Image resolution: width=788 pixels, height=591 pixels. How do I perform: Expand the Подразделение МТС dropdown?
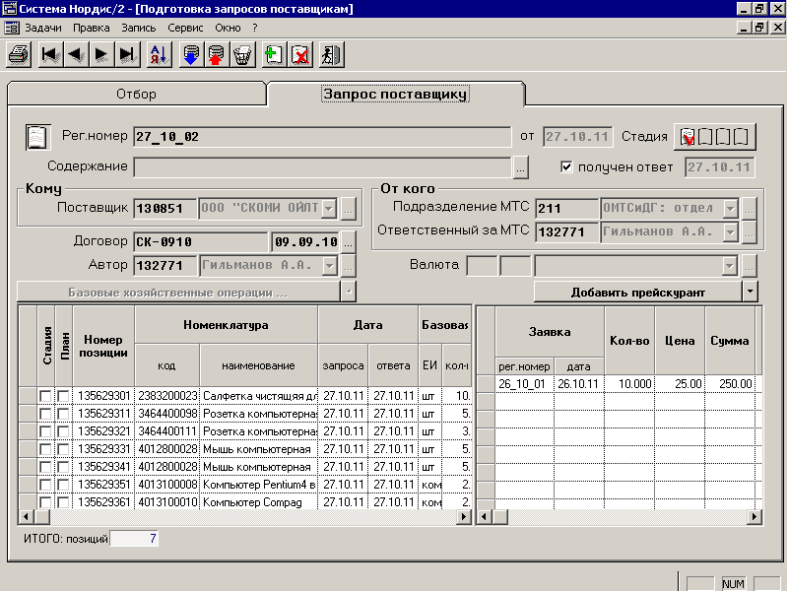coord(730,208)
